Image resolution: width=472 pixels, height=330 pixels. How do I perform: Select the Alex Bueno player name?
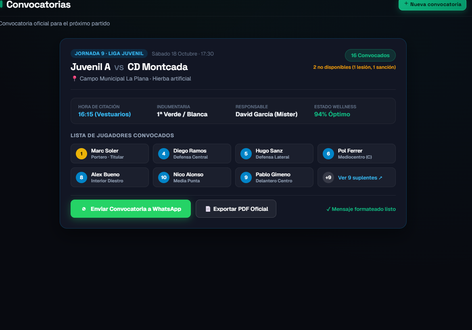click(x=105, y=175)
